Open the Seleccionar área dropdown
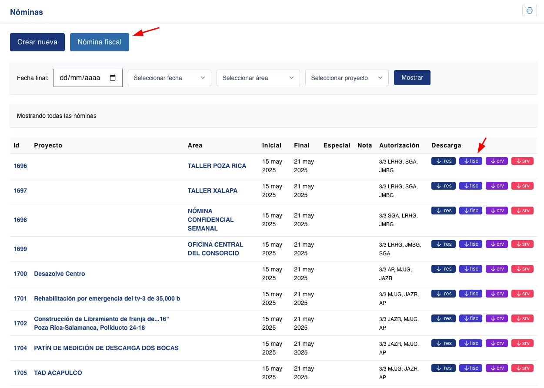Screen dimensions: 544x388 (x=258, y=78)
